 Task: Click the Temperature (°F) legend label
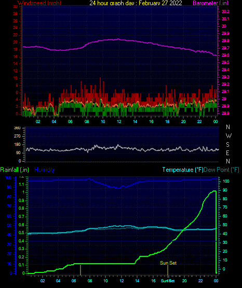[x=183, y=170]
